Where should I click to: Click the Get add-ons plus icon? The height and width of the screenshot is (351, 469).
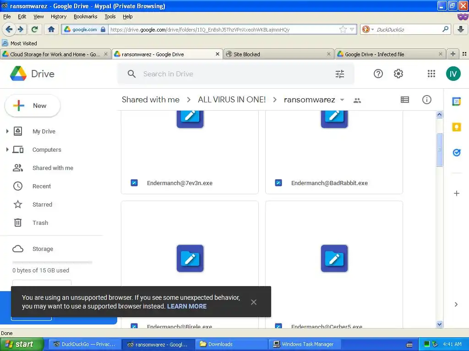tap(457, 193)
